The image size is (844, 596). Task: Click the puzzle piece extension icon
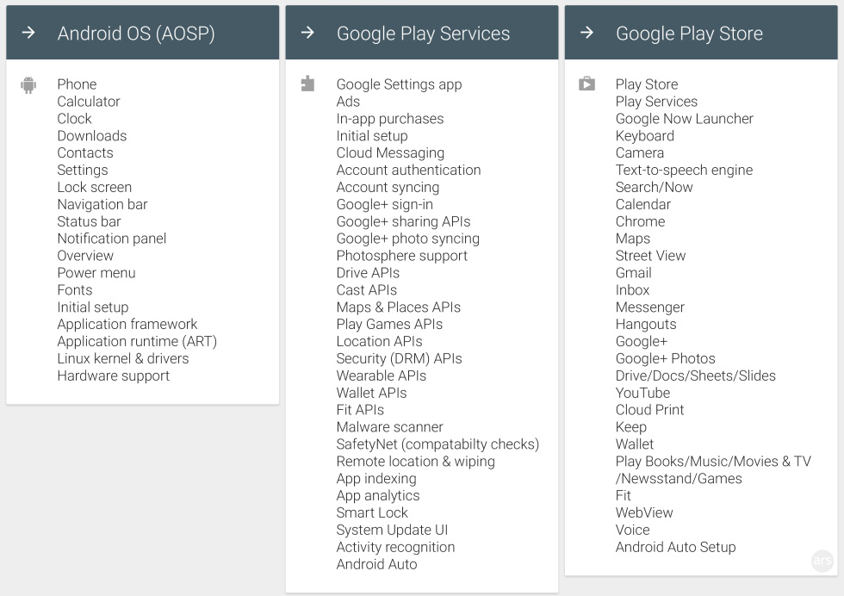click(x=307, y=84)
